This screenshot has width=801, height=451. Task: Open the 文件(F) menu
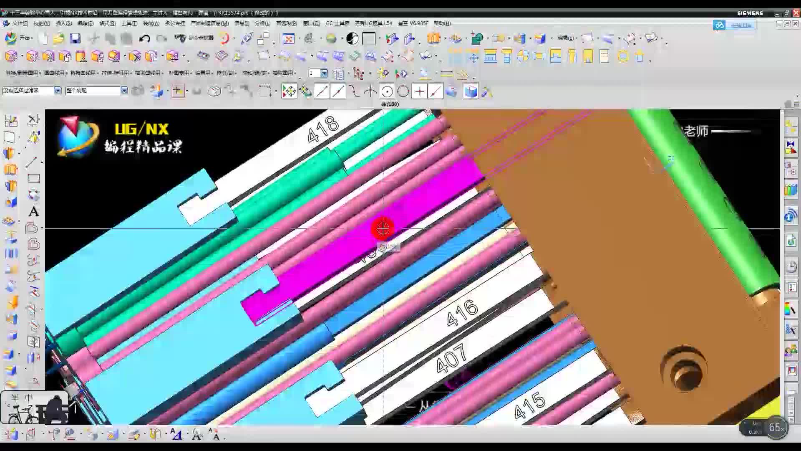click(19, 23)
